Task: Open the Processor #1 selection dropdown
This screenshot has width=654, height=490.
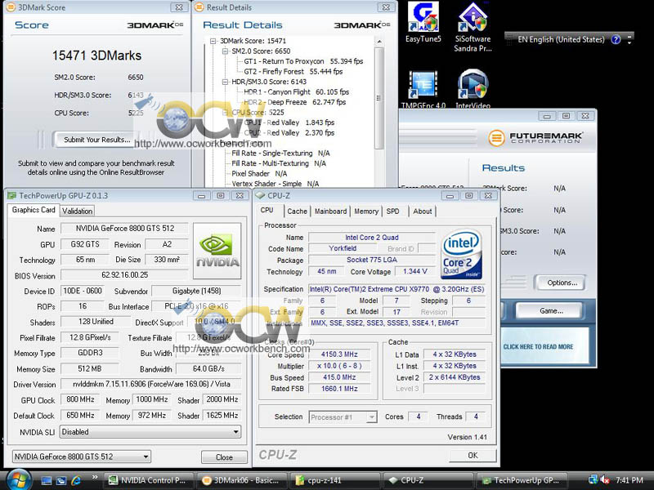Action: (343, 417)
